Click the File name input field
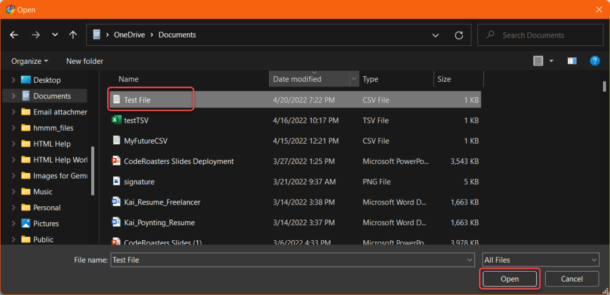610x295 pixels. (287, 260)
